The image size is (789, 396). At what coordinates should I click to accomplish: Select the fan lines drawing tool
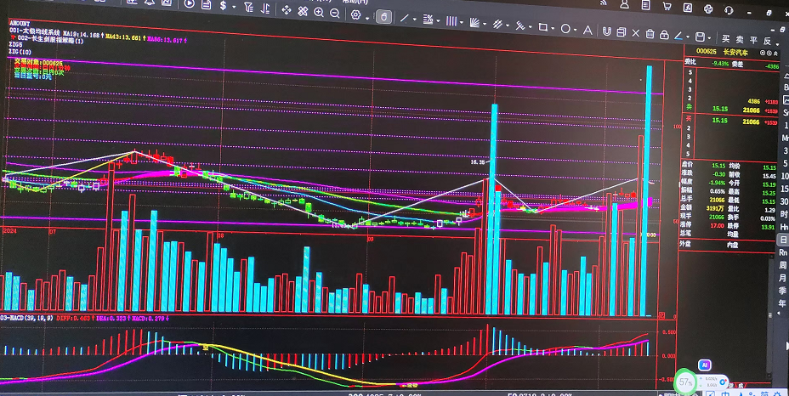(474, 23)
